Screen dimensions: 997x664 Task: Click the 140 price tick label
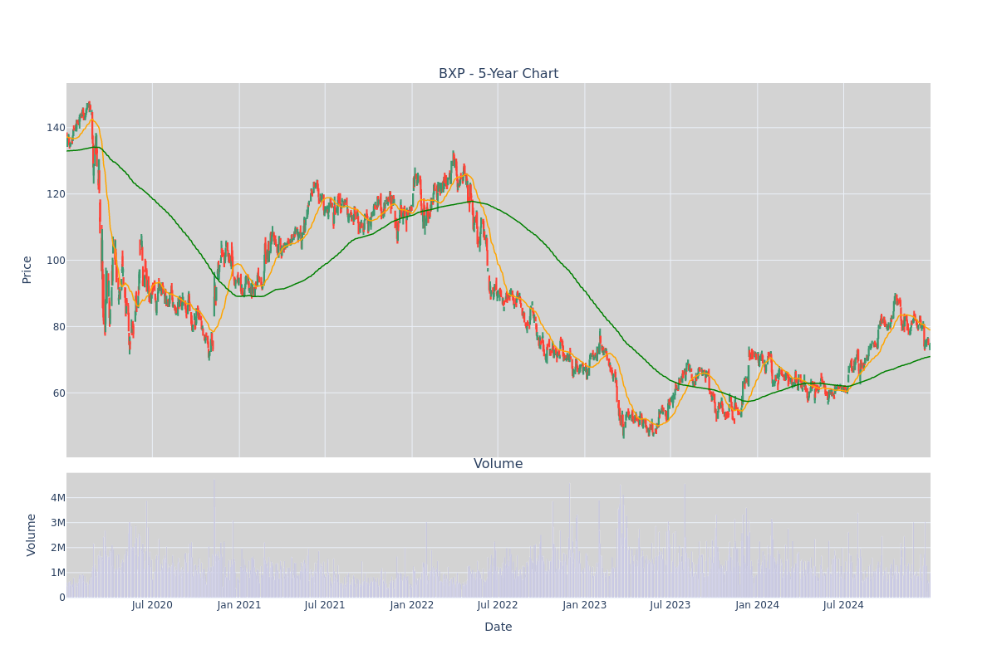click(56, 128)
